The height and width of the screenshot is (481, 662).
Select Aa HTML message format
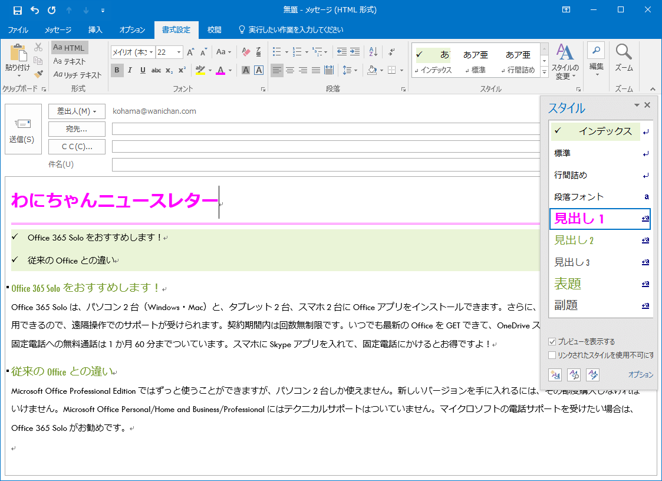(x=70, y=48)
